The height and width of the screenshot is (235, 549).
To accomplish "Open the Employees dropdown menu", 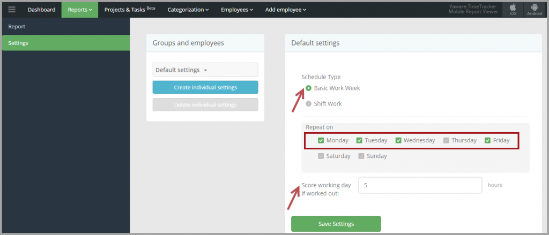I will pyautogui.click(x=237, y=10).
